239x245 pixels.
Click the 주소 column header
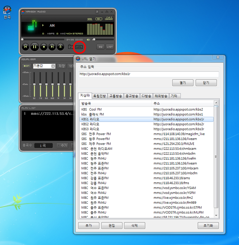point(183,104)
